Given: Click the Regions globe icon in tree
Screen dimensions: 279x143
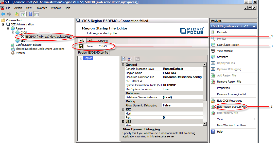Looking at the screenshot, I should pos(13,28).
